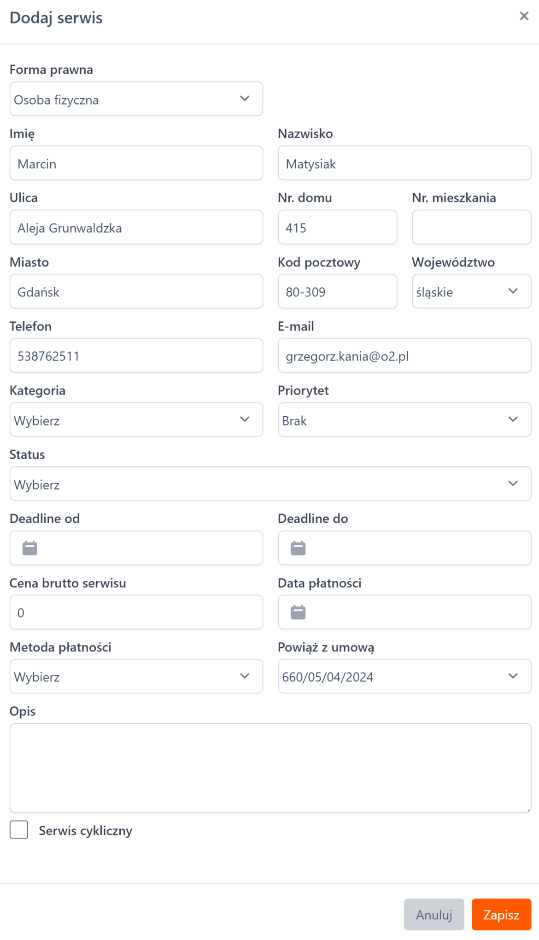Screen dimensions: 539x940
Task: Click the E-mail input field
Action: pyautogui.click(x=404, y=356)
